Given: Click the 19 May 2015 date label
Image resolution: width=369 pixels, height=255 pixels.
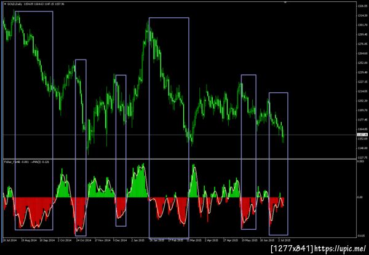Looking at the screenshot, I should coord(248,240).
